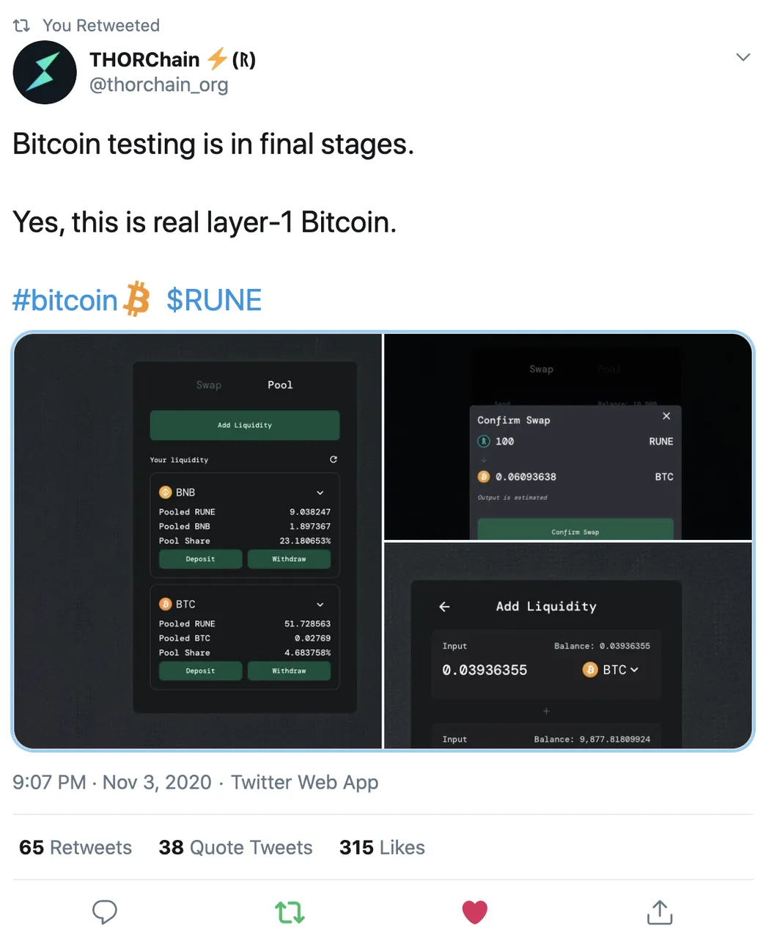Viewport: 766px width, 939px height.
Task: View the 38 Quote Tweets list
Action: (236, 847)
